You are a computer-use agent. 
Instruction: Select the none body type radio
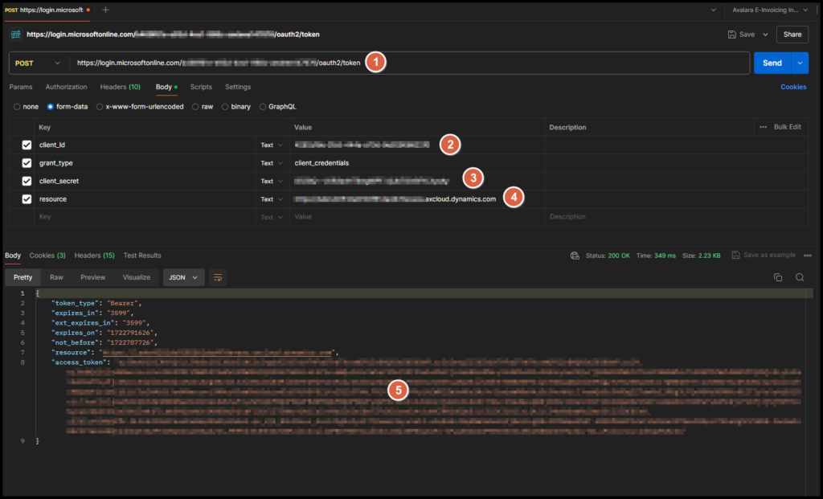coord(17,107)
